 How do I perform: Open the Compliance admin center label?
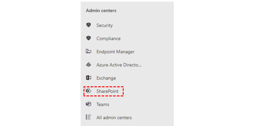click(108, 38)
